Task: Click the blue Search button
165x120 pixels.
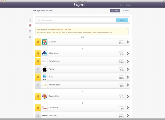Action: [122, 20]
